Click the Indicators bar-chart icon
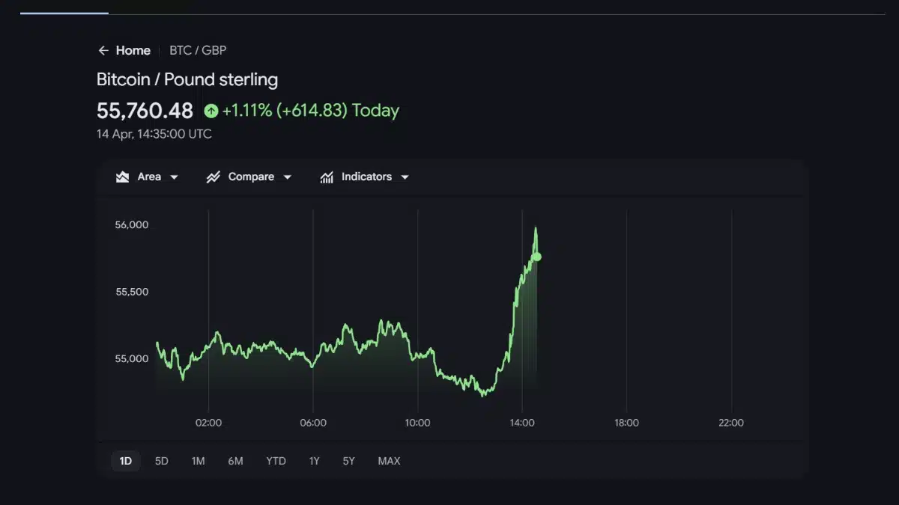899x505 pixels. [327, 177]
